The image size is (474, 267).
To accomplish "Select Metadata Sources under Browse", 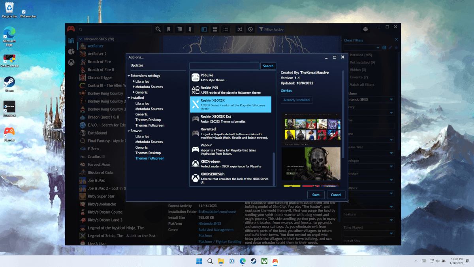I will (x=149, y=142).
